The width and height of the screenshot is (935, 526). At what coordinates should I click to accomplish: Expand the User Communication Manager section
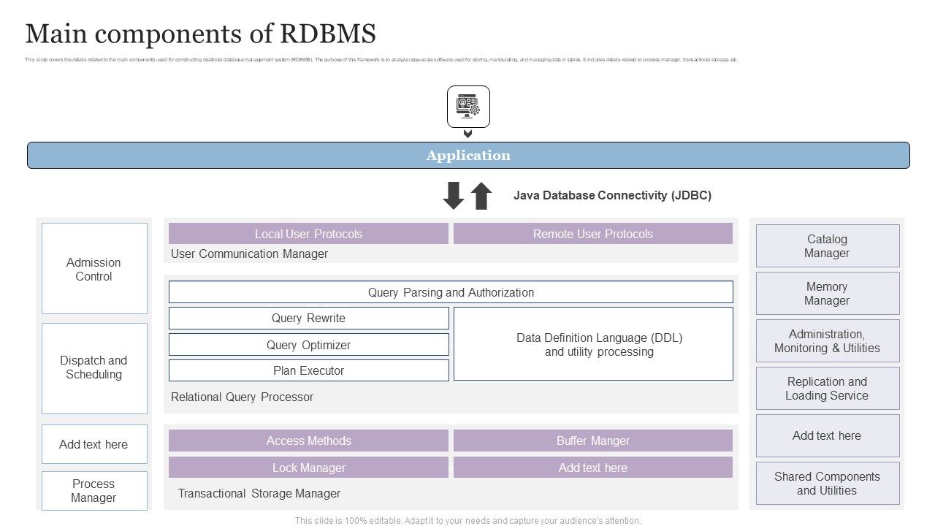click(248, 254)
